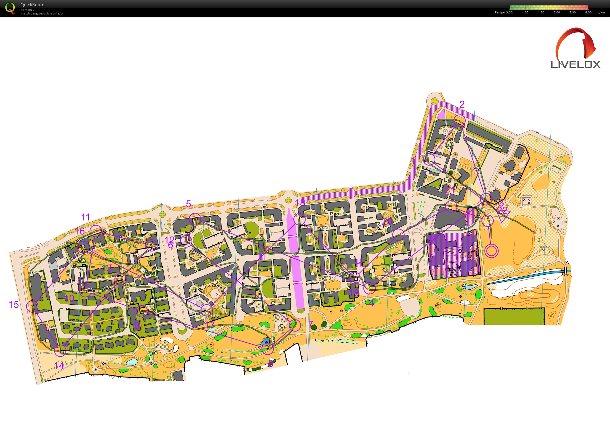Click control number 19 label
The height and width of the screenshot is (448, 610).
tap(354, 293)
